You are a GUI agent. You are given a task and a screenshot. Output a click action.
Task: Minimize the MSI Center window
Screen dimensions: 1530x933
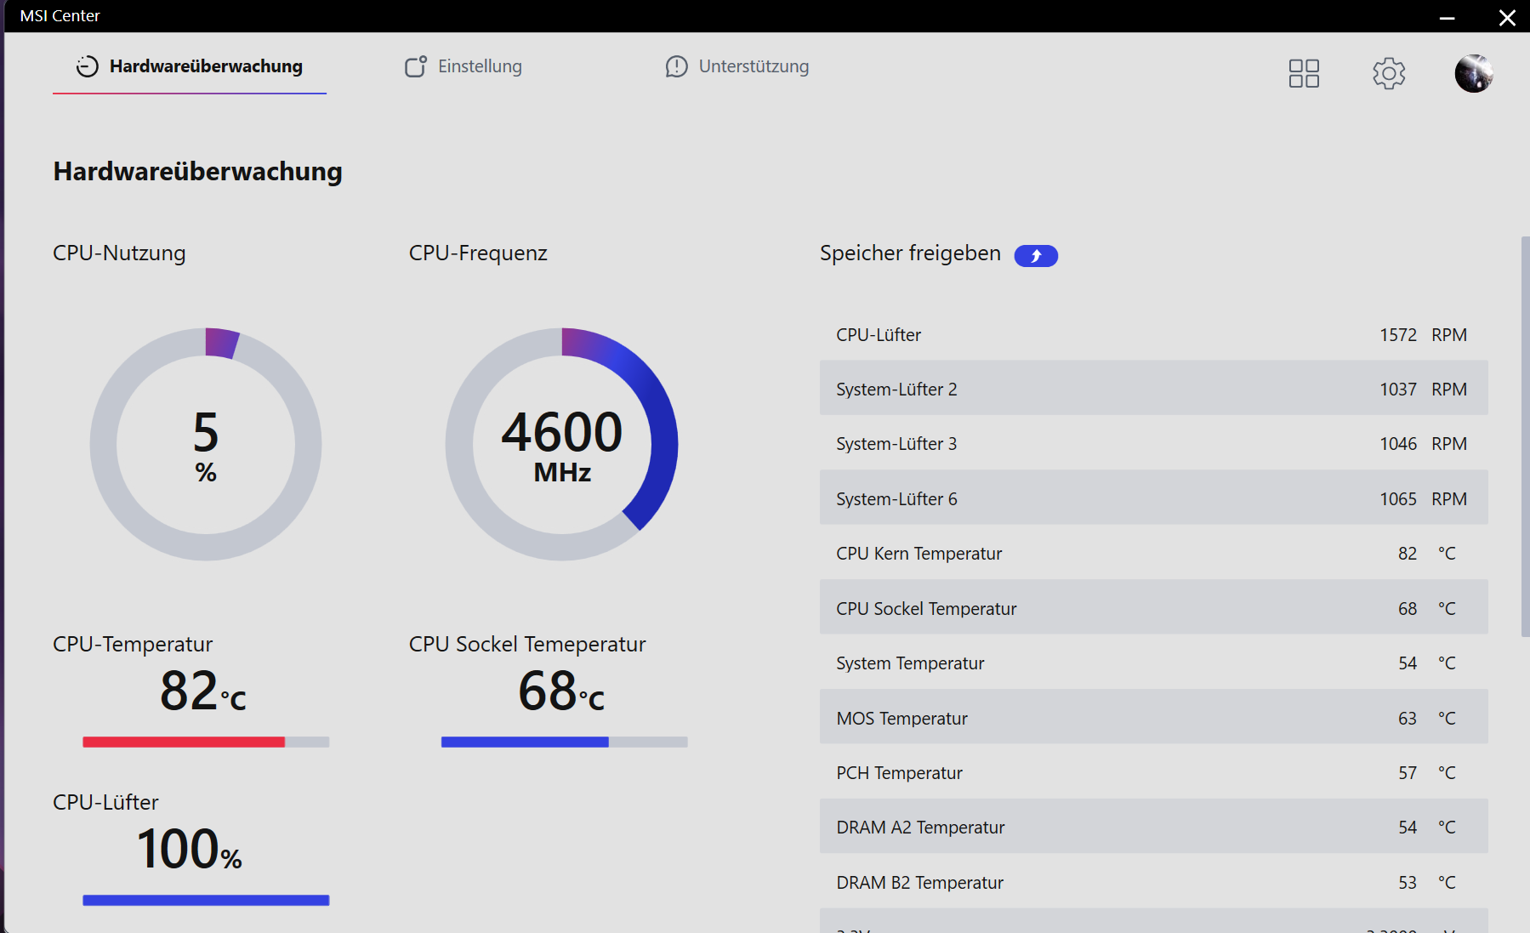1447,17
